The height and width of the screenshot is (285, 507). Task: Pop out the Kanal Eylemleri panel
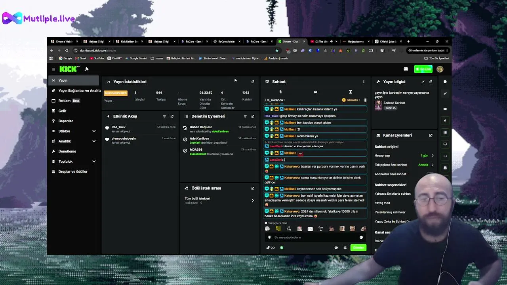point(431,135)
